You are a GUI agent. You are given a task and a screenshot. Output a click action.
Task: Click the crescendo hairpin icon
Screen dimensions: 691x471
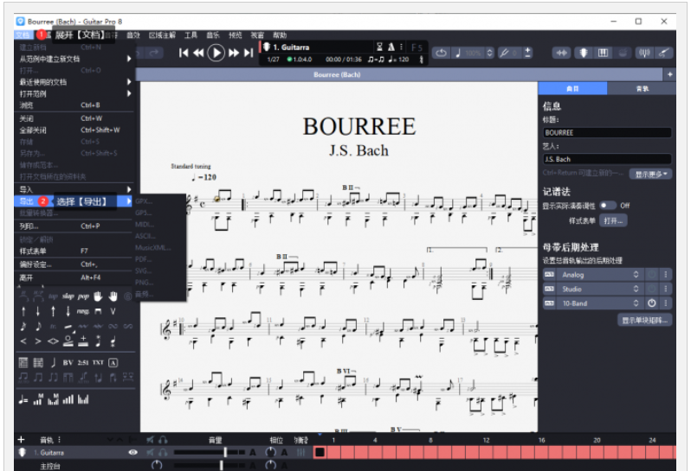23,341
